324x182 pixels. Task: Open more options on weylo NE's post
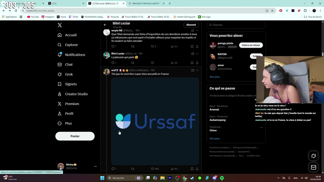pyautogui.click(x=197, y=31)
